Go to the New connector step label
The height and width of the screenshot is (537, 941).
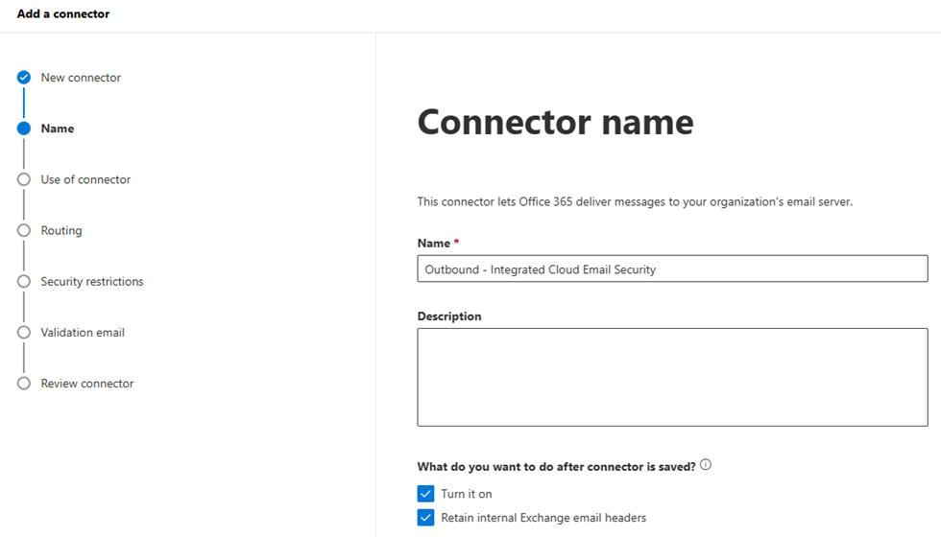click(81, 78)
